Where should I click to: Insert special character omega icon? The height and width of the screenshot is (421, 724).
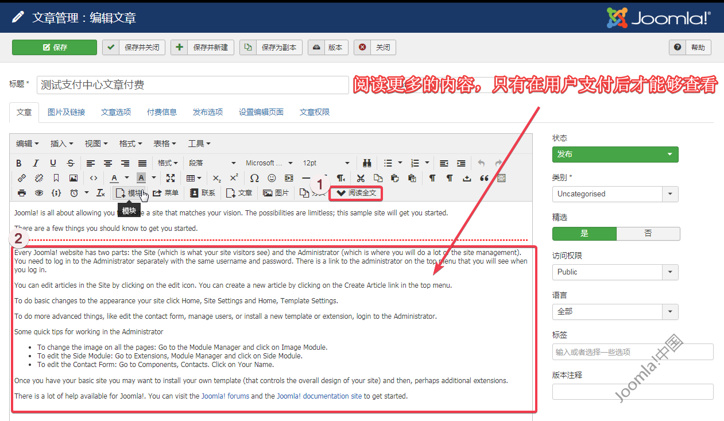pos(254,178)
